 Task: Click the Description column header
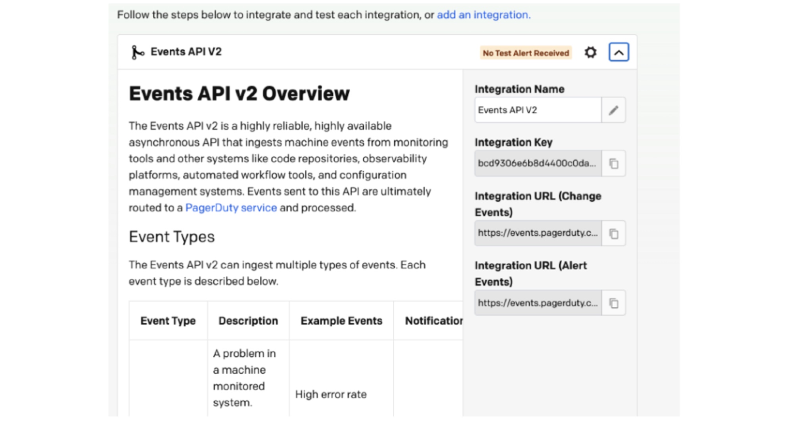click(248, 321)
